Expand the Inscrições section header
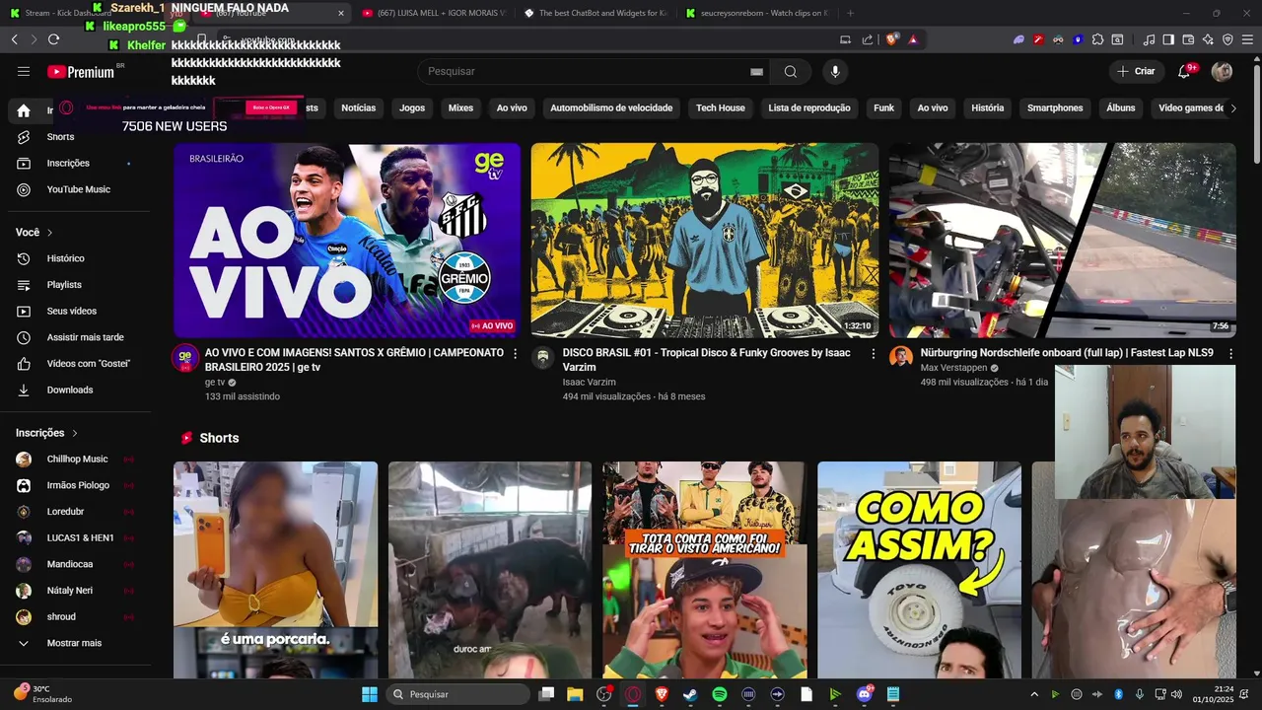 (46, 433)
